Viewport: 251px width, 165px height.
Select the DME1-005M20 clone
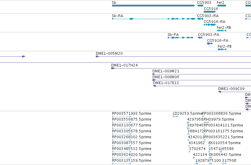(173, 56)
